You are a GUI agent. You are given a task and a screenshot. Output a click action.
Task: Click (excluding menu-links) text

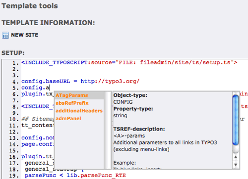coord(141,149)
